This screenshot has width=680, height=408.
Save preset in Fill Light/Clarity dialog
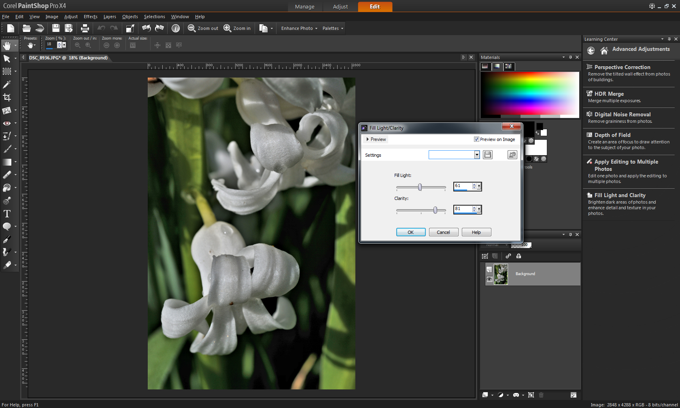pyautogui.click(x=488, y=155)
